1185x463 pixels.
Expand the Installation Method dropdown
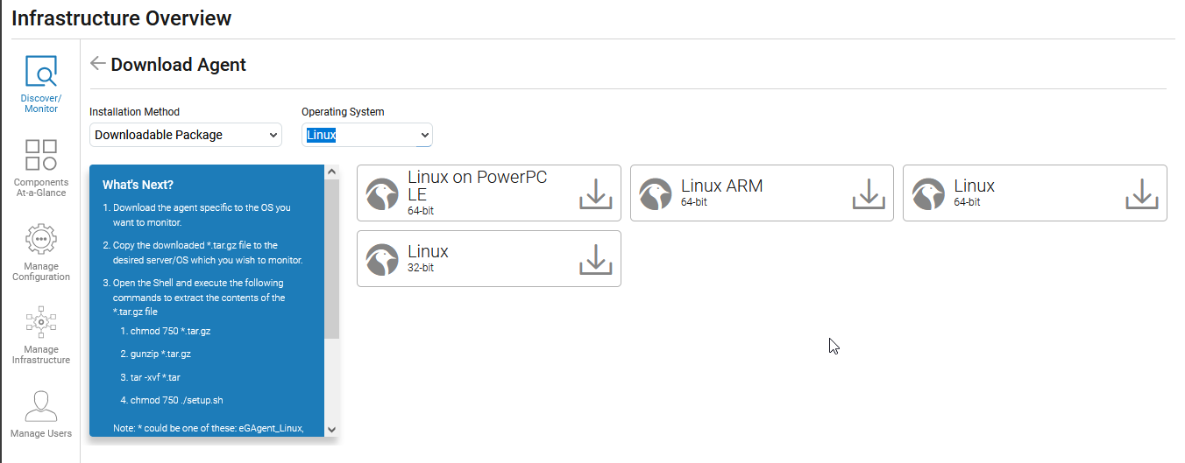tap(186, 135)
